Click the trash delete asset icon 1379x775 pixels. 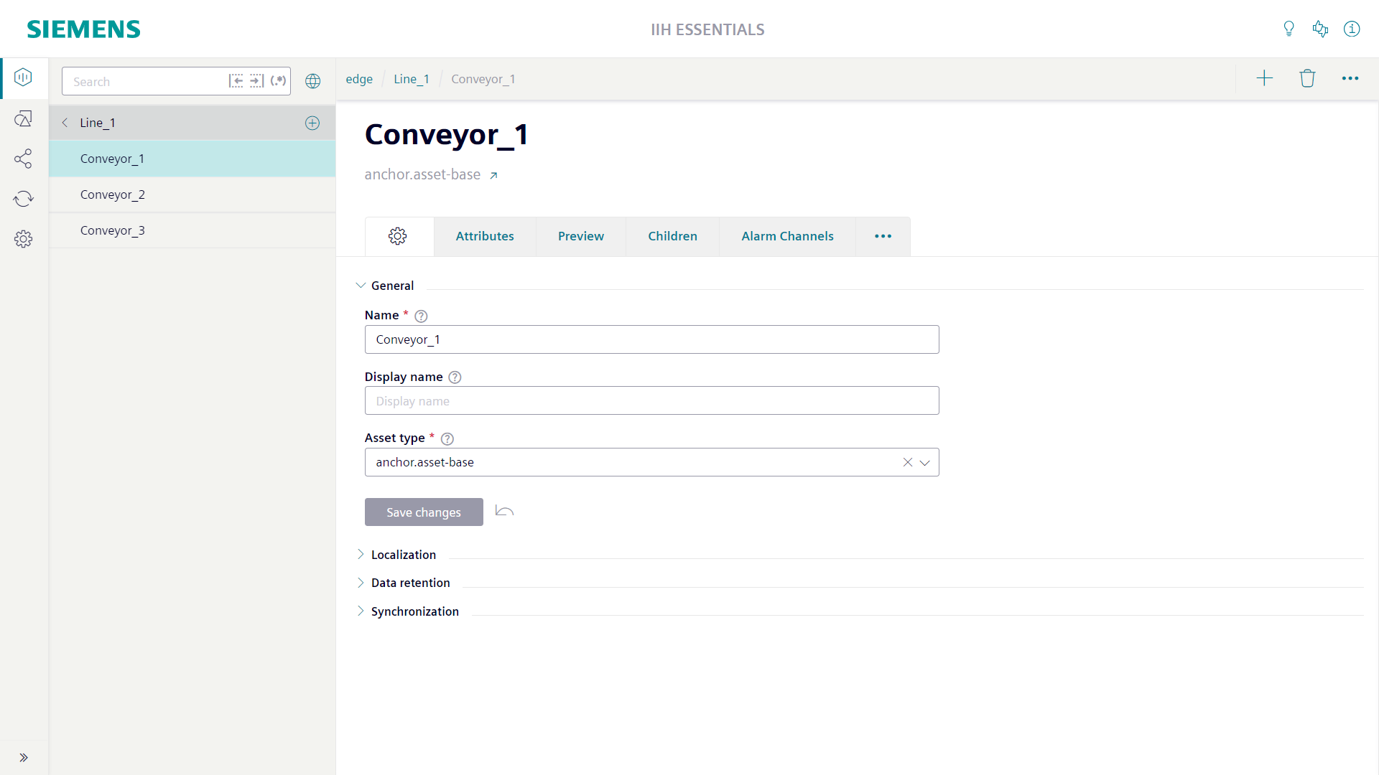(1307, 78)
